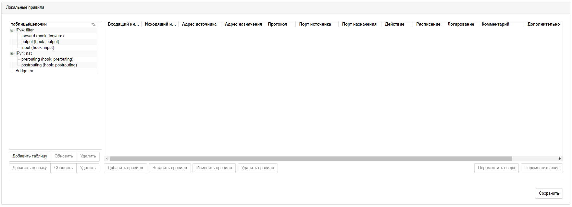Viewport: 572px width, 207px height.
Task: Sort by the Действие column header
Action: (394, 24)
